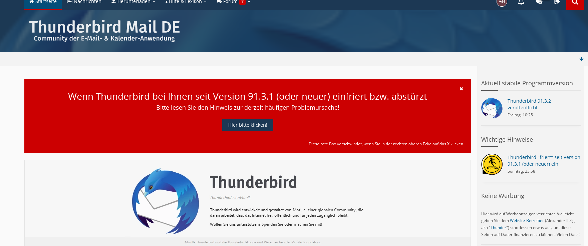Click the "Diese rote Box verschwindet" note

[386, 144]
